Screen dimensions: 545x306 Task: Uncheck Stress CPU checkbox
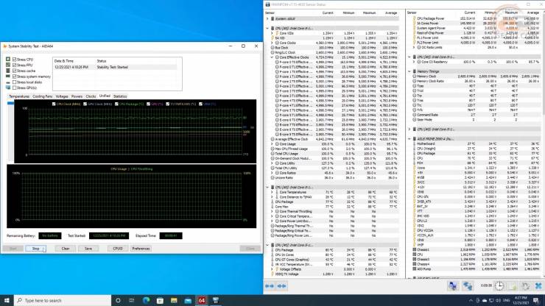(15, 60)
